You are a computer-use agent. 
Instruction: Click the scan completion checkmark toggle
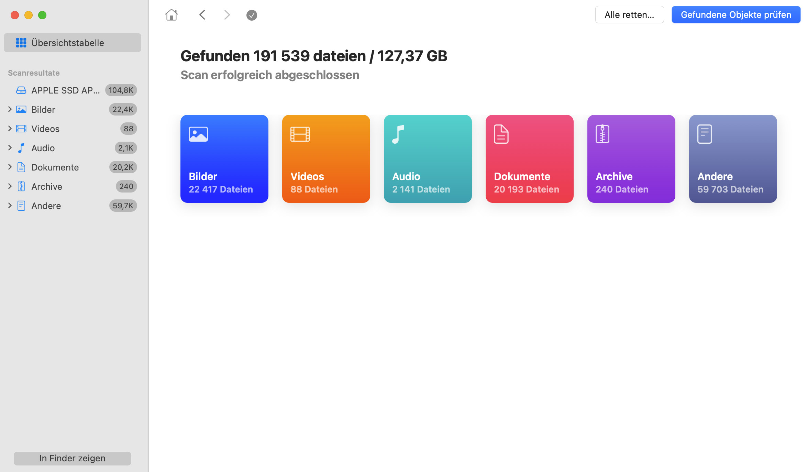pos(252,15)
